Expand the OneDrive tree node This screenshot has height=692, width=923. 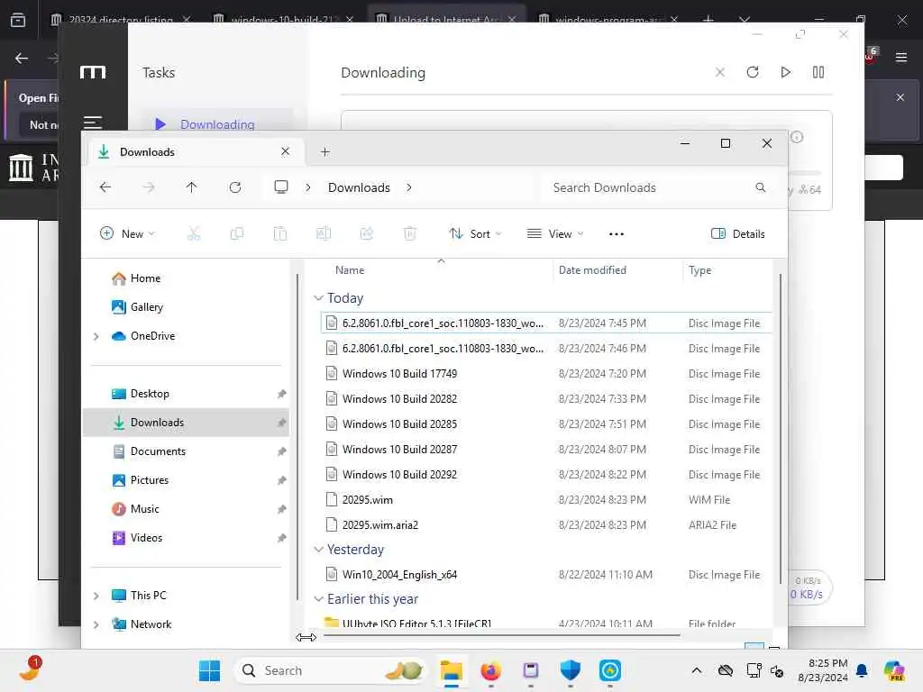(96, 336)
